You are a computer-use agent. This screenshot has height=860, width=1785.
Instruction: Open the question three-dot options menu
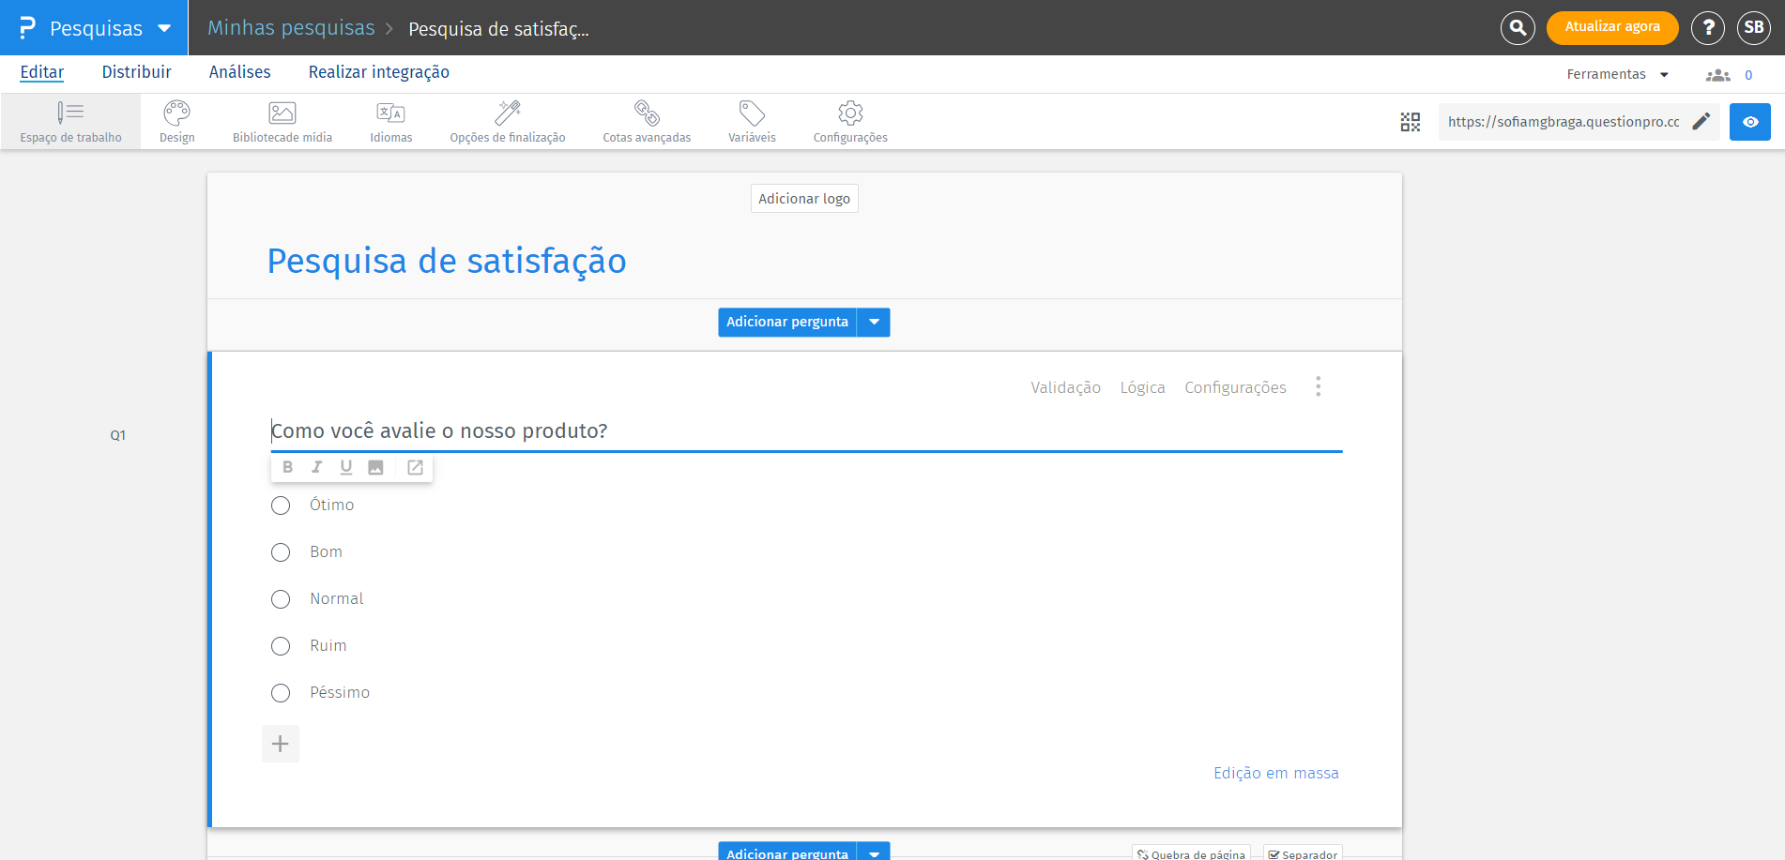1318,386
